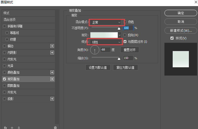
Task: Click Reset Alignment (重置对齐) button
Action: click(x=130, y=50)
